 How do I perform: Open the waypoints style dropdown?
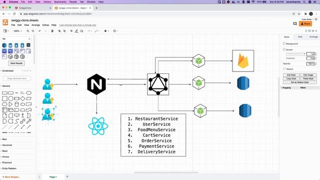[x=97, y=31]
